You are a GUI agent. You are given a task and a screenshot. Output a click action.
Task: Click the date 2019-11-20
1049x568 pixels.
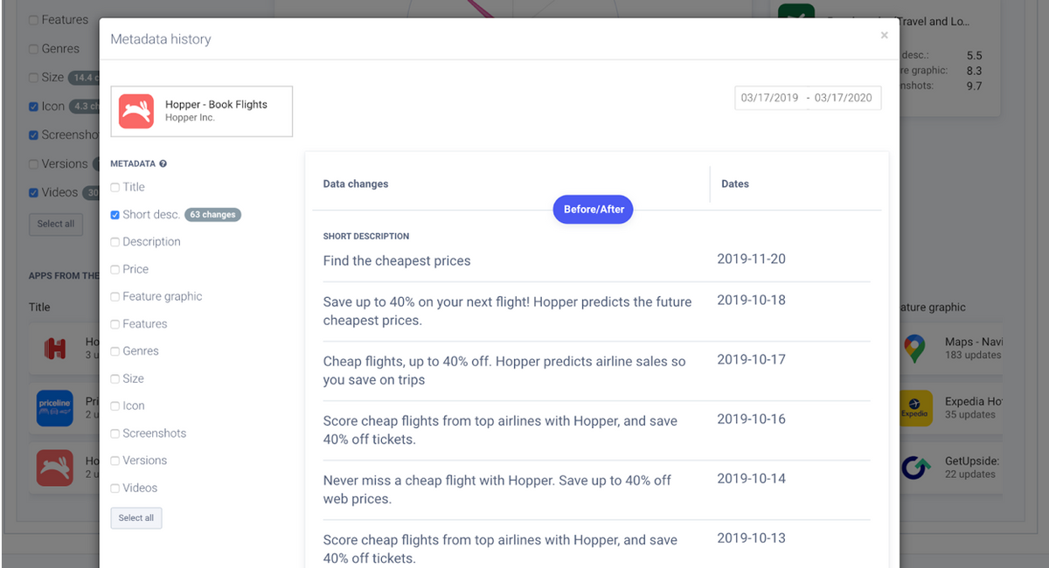coord(752,260)
